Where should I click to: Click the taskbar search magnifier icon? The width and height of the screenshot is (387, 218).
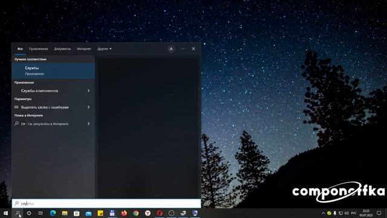(x=18, y=213)
